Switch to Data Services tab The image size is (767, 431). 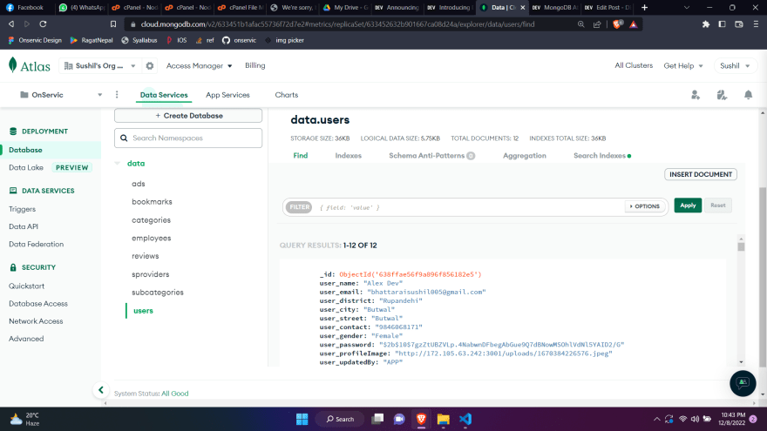[x=164, y=95]
